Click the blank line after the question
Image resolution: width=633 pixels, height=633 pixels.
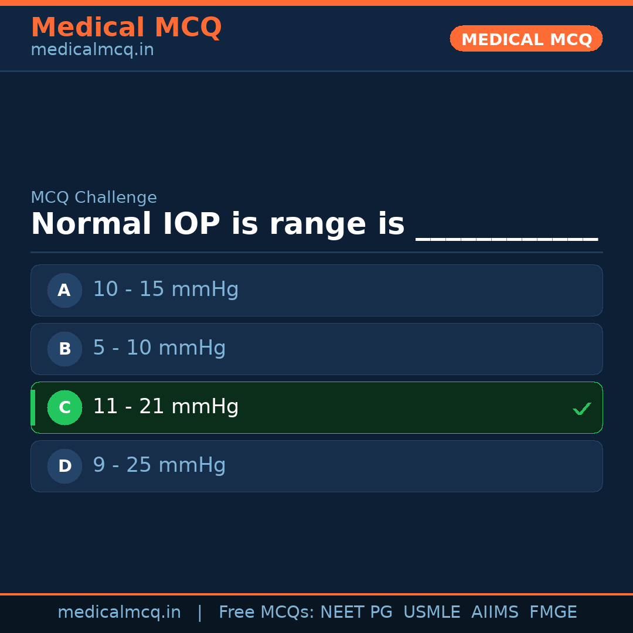pos(506,238)
